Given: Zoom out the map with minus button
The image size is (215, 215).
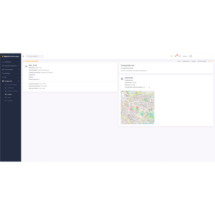Looking at the screenshot, I should click(x=123, y=95).
